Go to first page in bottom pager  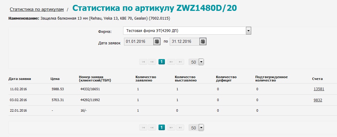point(143,128)
